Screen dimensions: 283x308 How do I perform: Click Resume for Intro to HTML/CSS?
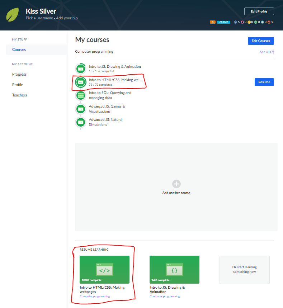[264, 82]
